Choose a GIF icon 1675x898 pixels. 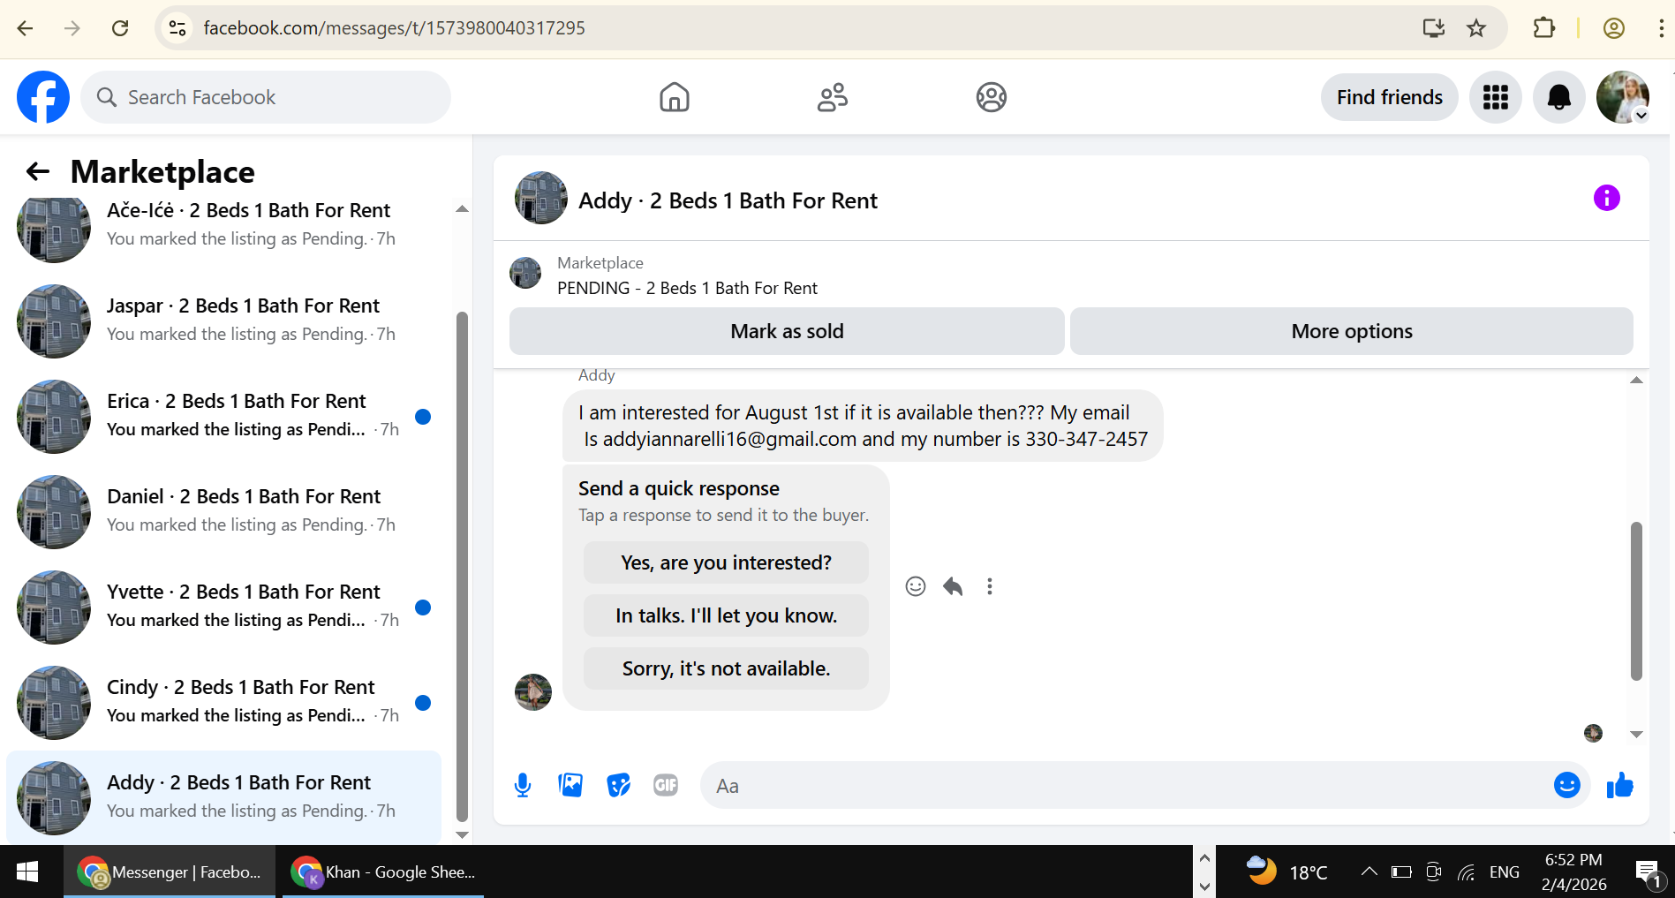pos(666,785)
